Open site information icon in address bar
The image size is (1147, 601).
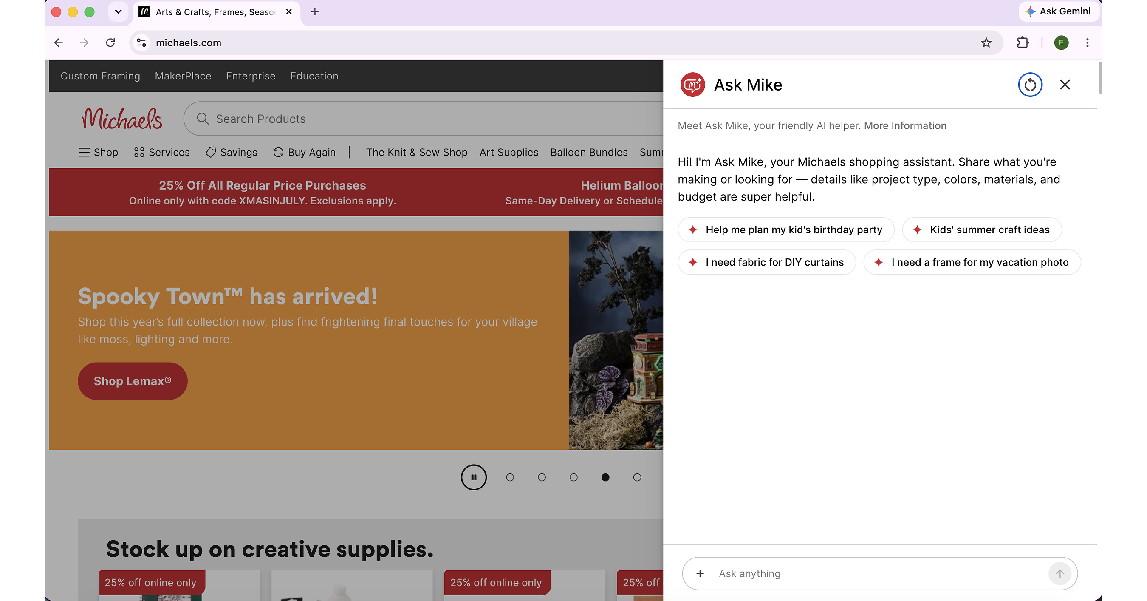tap(141, 43)
